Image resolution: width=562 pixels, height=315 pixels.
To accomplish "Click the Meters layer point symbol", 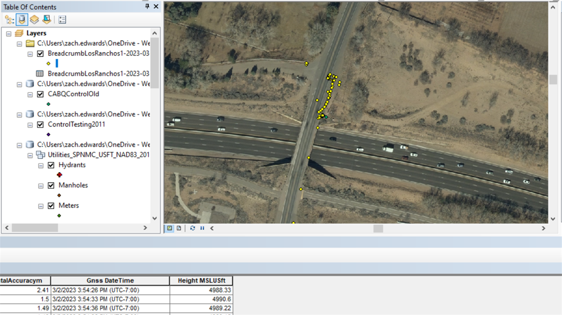I will tap(59, 216).
